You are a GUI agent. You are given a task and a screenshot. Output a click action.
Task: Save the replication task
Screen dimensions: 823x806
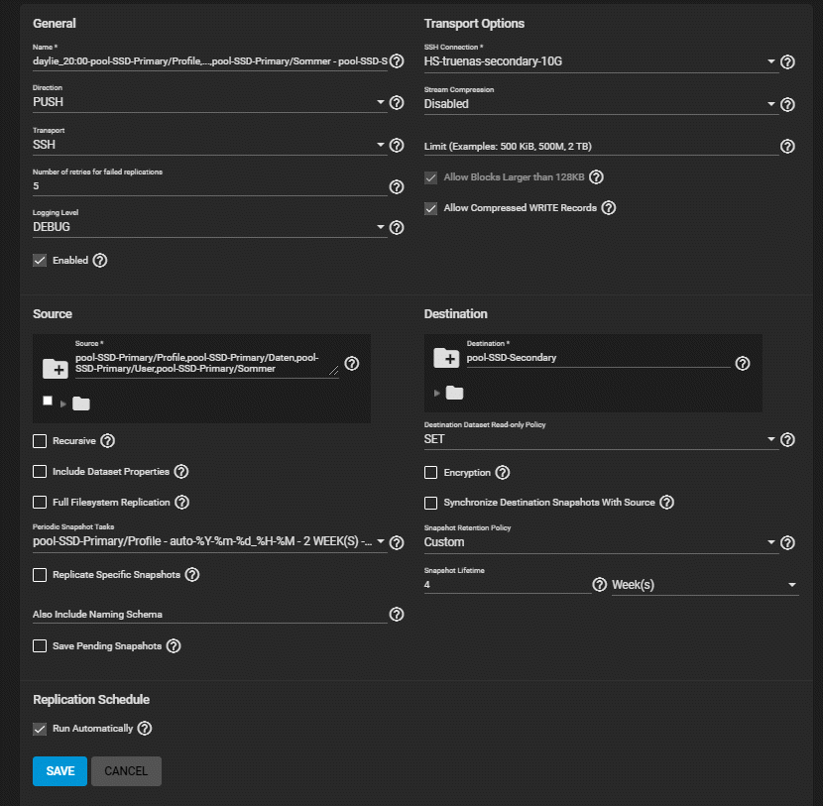click(x=59, y=771)
